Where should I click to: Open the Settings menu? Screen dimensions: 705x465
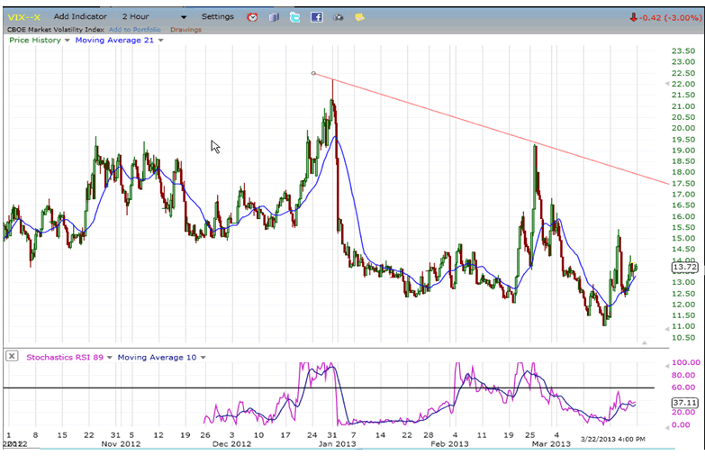(x=217, y=16)
